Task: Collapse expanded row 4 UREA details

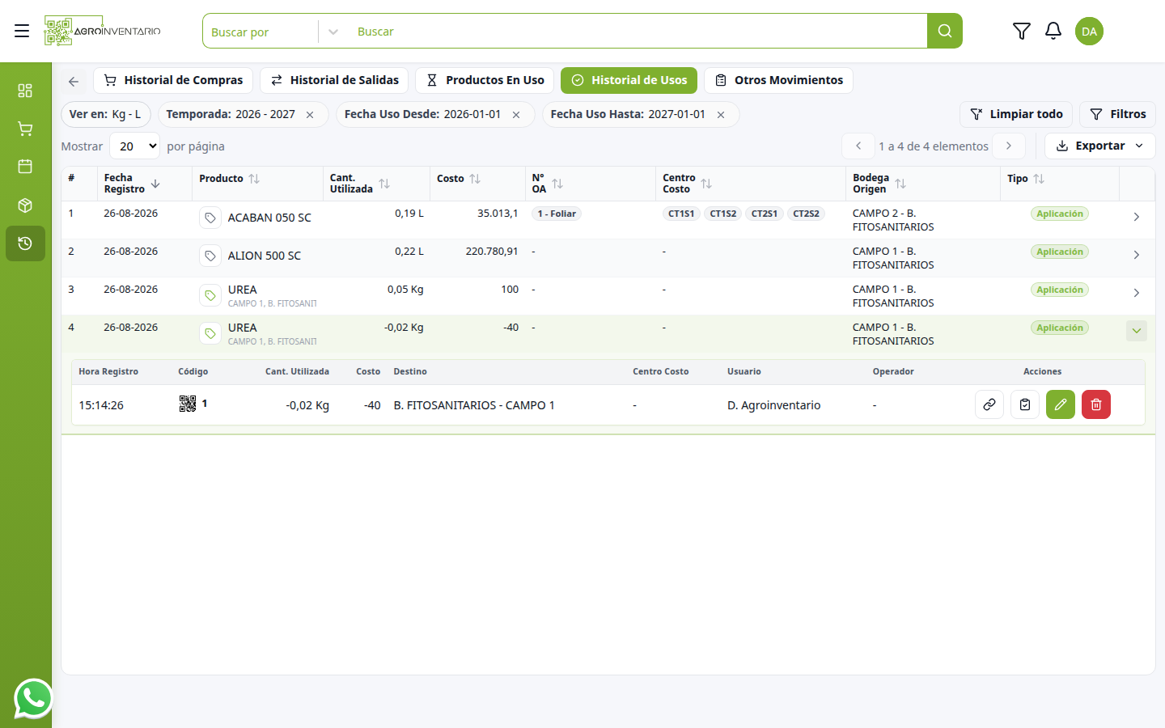Action: (x=1137, y=331)
